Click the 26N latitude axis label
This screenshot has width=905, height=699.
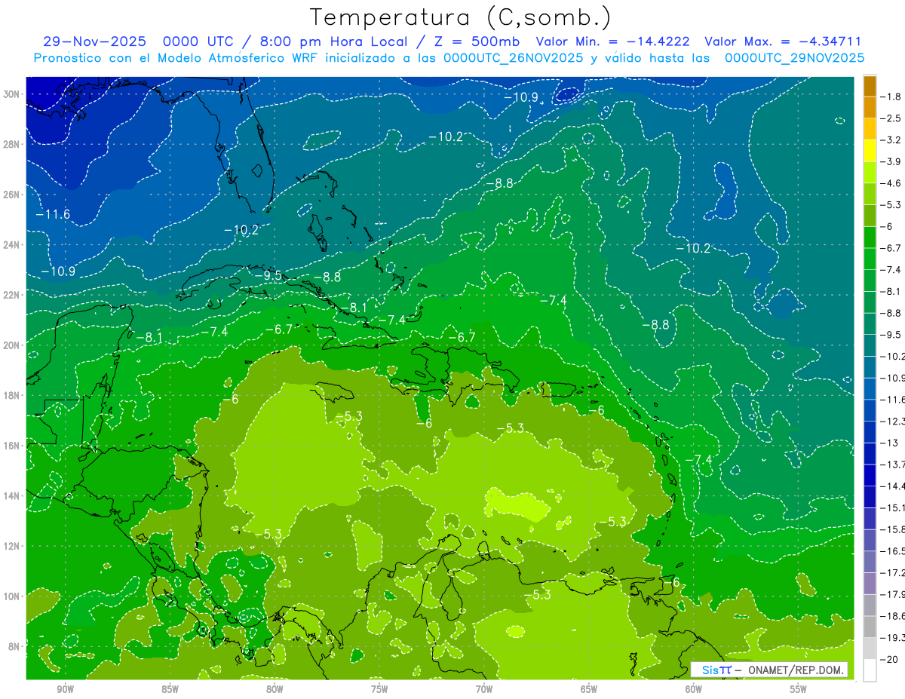[12, 195]
